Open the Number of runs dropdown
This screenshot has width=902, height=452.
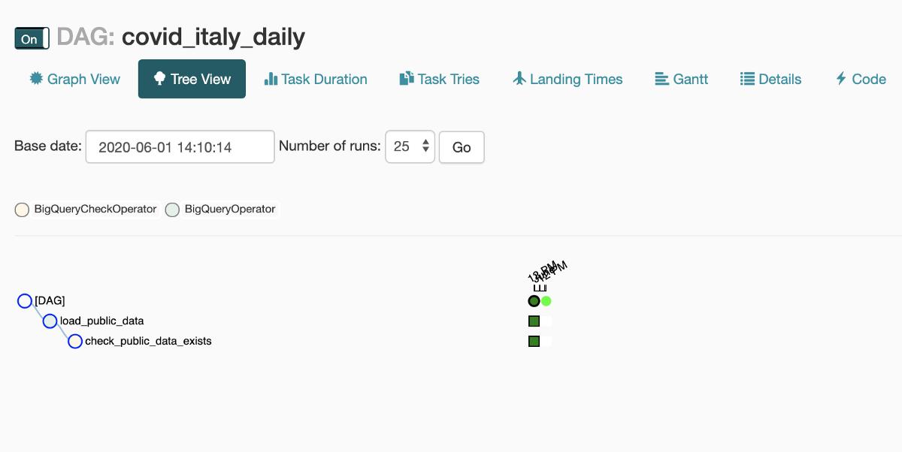tap(410, 147)
